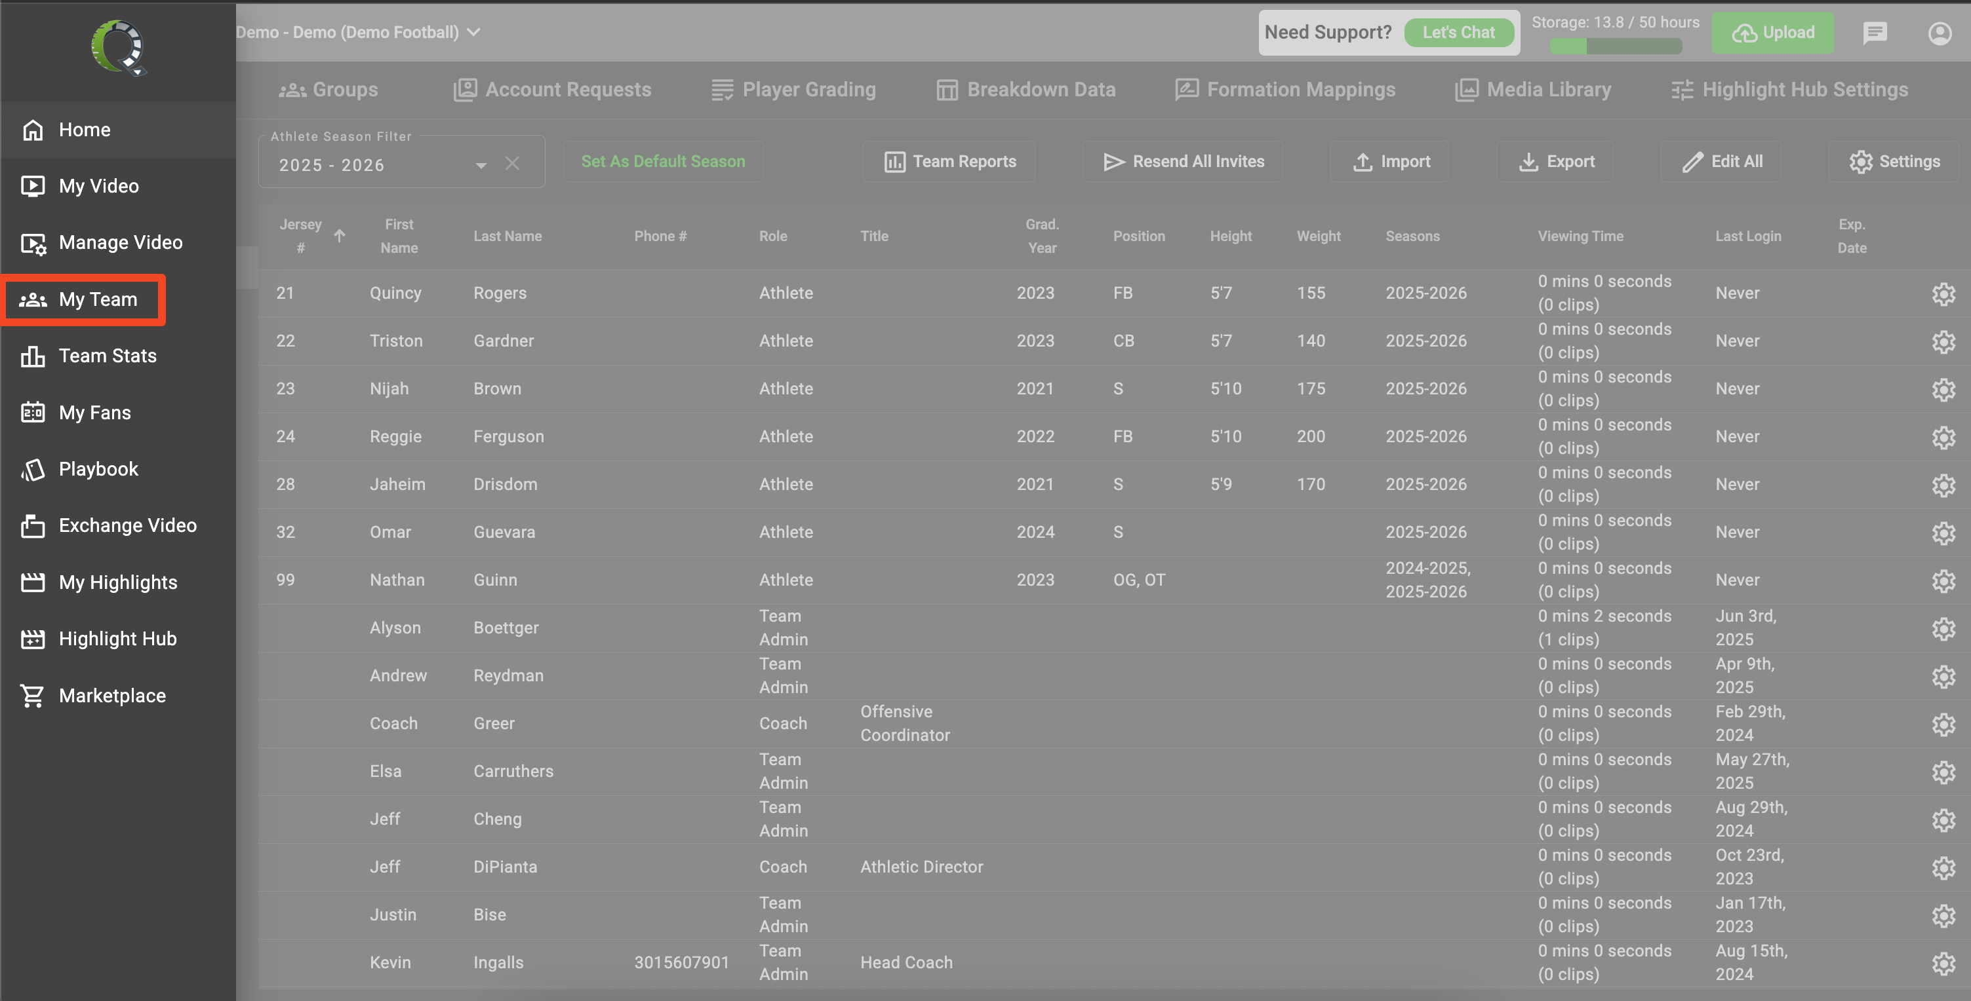Open gear settings for Jeff DiPianta

(x=1943, y=867)
